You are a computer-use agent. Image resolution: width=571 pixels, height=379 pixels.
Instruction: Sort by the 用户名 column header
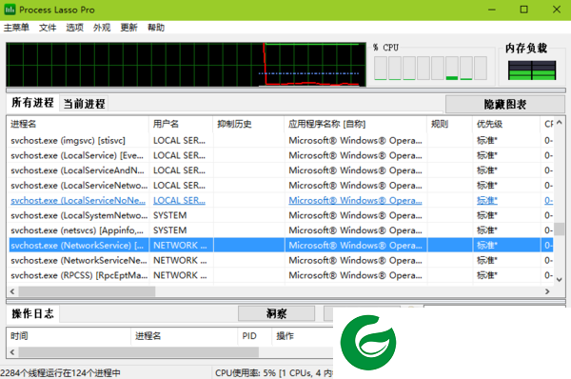(x=181, y=124)
